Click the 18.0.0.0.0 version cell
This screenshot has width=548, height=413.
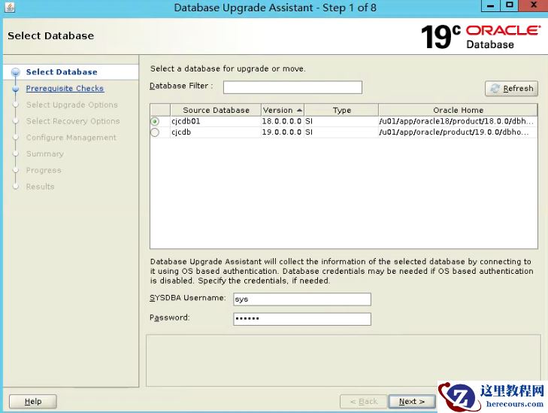pyautogui.click(x=282, y=121)
